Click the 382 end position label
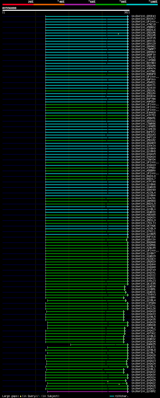The image size is (160, 398). [x=126, y=12]
